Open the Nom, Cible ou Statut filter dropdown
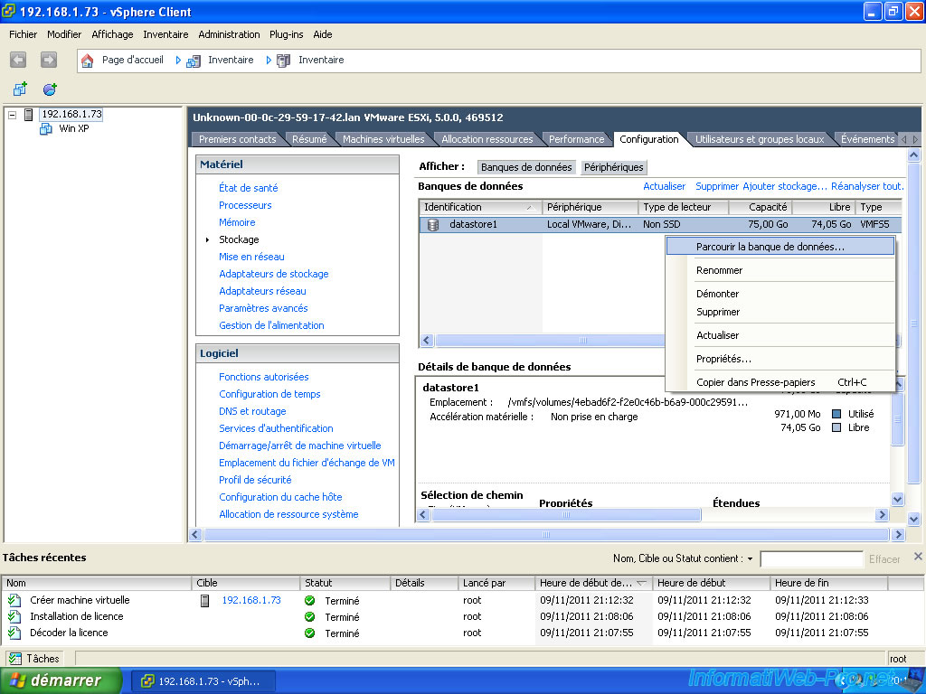Viewport: 926px width, 694px height. pos(751,559)
